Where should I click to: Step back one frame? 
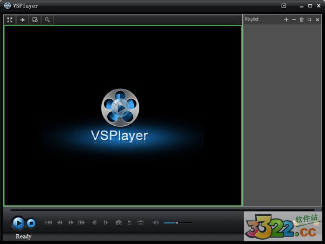click(94, 223)
